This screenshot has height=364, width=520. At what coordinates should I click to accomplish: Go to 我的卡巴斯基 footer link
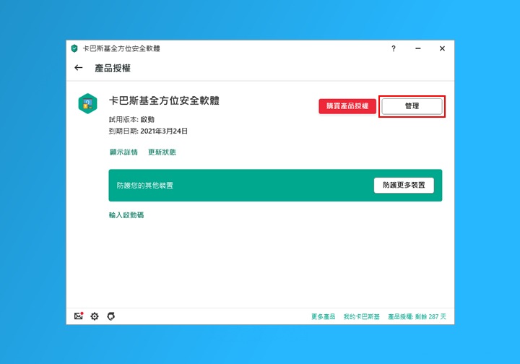click(361, 317)
